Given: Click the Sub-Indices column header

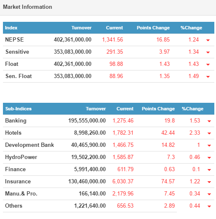Looking at the screenshot, I should [19, 109].
